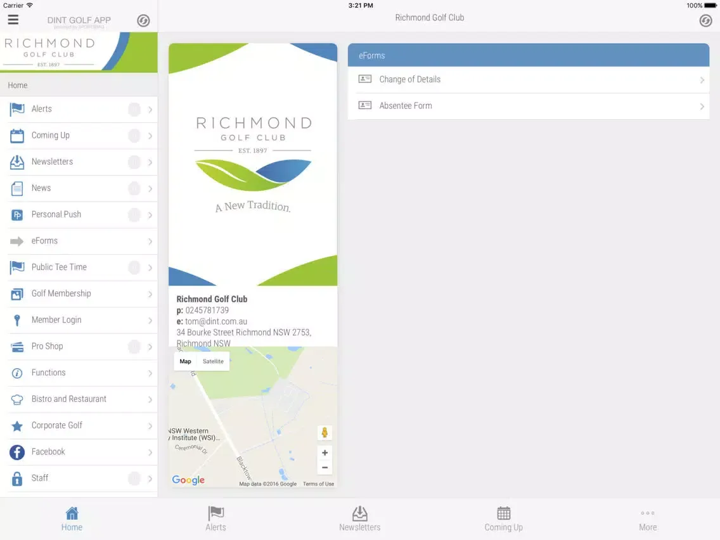Click the Public Tee Time flag icon
This screenshot has height=540, width=720.
17,267
